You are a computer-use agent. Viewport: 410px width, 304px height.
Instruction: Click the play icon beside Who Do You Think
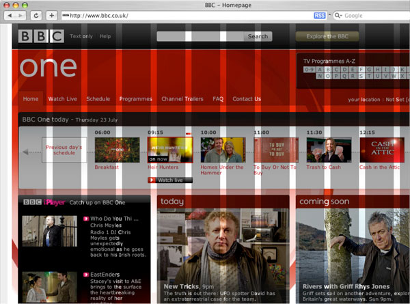(85, 219)
